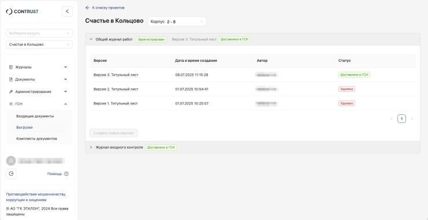Collapse the ГСН menu chevron
Image resolution: width=428 pixels, height=220 pixels.
click(x=65, y=104)
